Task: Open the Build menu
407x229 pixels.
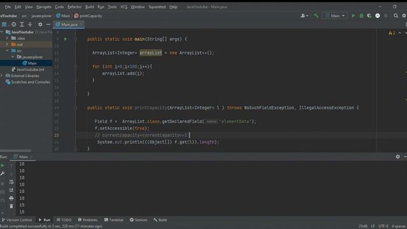Action: pyautogui.click(x=90, y=7)
